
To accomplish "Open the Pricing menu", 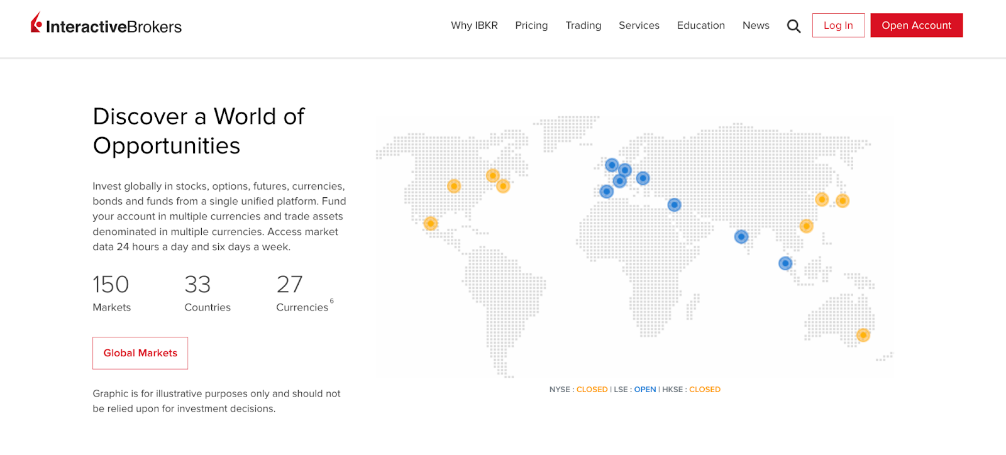I will point(531,25).
